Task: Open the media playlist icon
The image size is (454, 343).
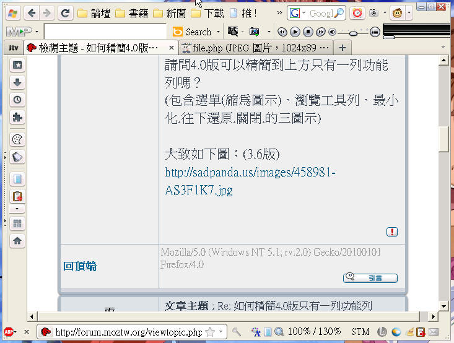Action: click(x=375, y=32)
